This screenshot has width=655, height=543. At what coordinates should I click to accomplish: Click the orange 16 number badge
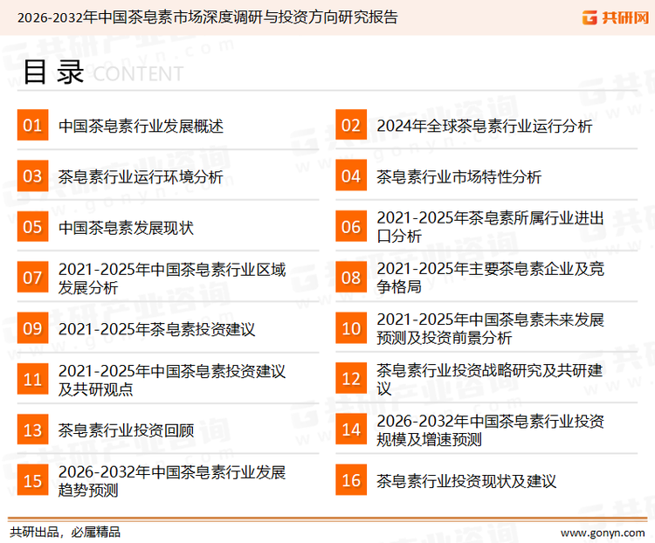tap(350, 481)
